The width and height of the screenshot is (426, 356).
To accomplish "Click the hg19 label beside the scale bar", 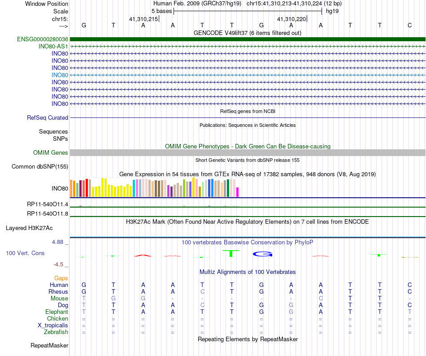I will 332,11.
